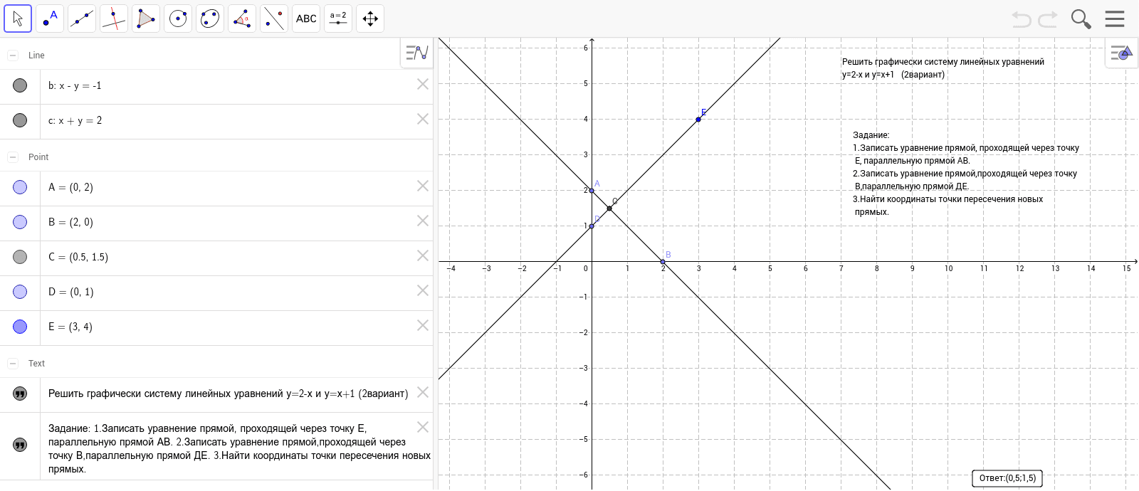Screen dimensions: 1139x491
Task: Collapse the Text group
Action: (13, 364)
